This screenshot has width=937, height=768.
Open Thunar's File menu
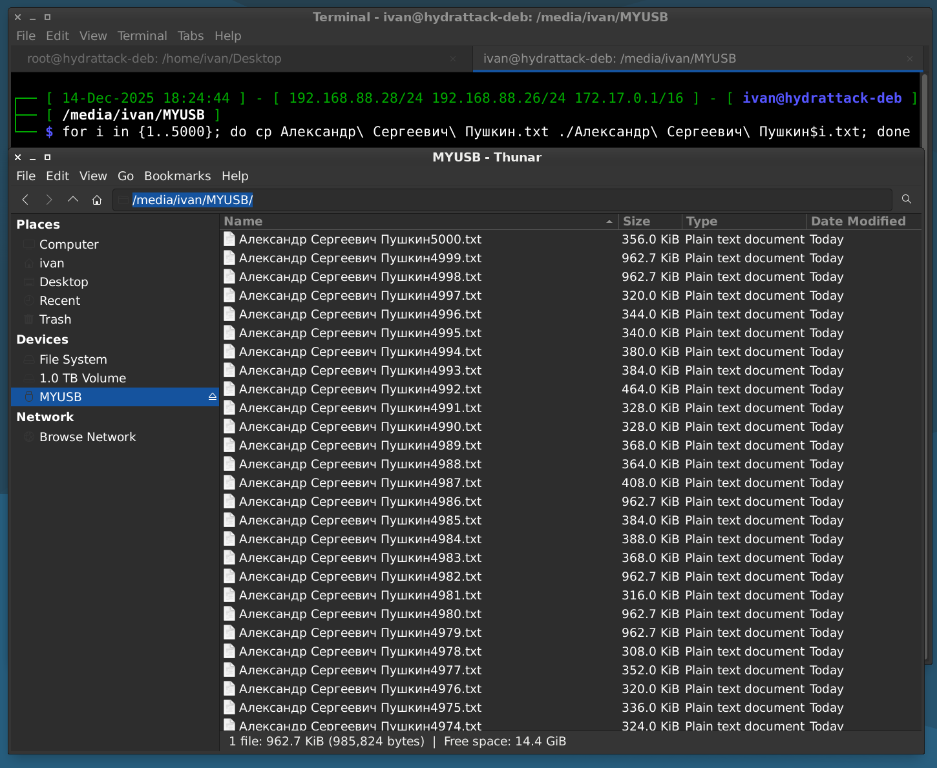pyautogui.click(x=26, y=176)
